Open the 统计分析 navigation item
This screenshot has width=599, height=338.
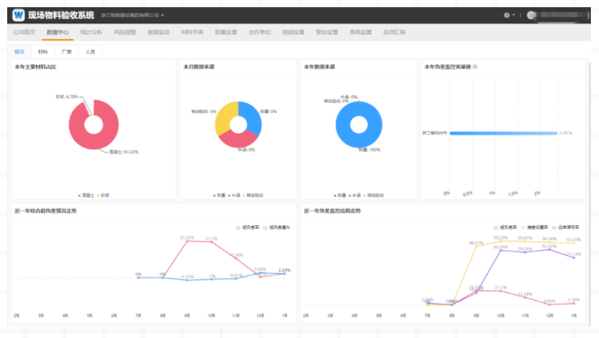click(91, 32)
